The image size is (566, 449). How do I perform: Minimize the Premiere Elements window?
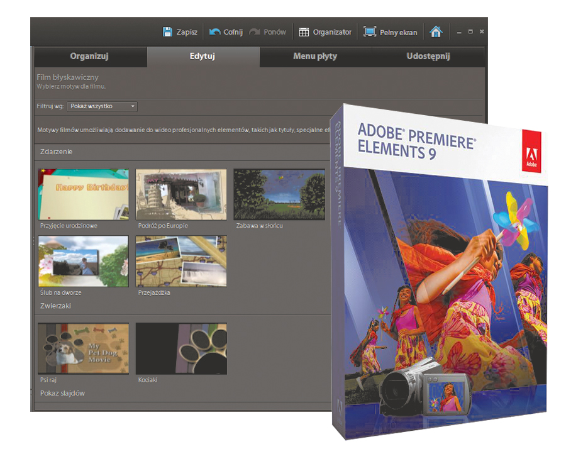tap(460, 32)
